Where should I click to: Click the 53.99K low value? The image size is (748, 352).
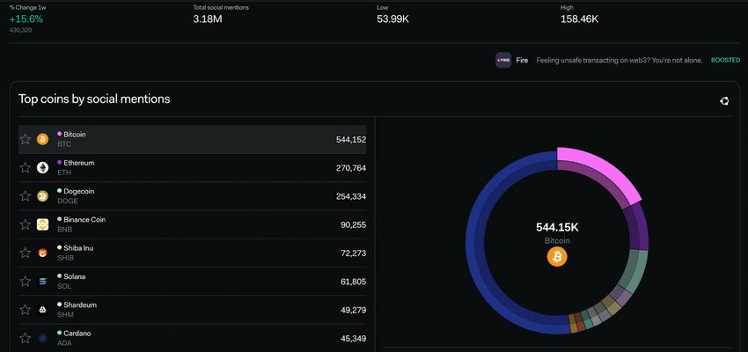(393, 19)
